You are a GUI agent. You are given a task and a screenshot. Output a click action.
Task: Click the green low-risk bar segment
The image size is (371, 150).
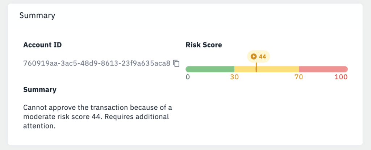210,69
